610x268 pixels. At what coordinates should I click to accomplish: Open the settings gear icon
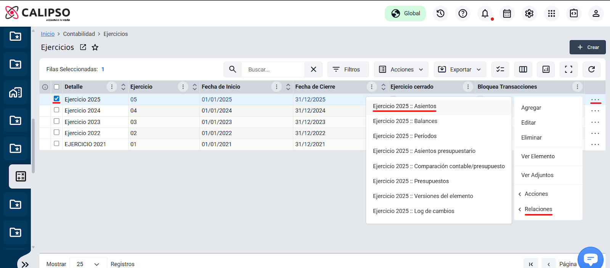tap(529, 14)
